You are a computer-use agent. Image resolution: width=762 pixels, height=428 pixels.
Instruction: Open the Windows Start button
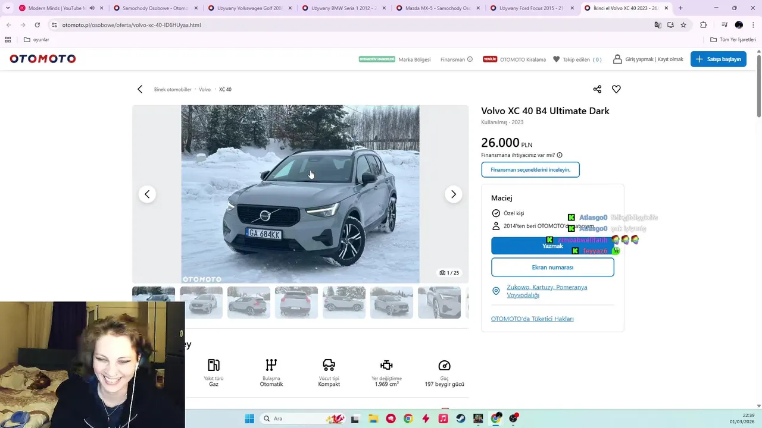point(249,418)
